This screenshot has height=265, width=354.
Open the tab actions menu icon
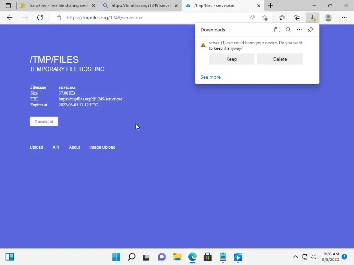pos(8,6)
